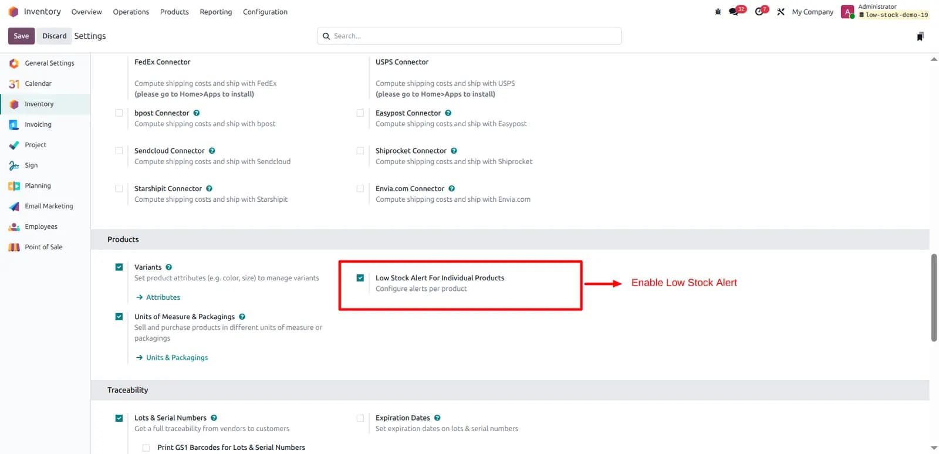Select the Sign sidebar icon
The width and height of the screenshot is (939, 454).
coord(14,165)
